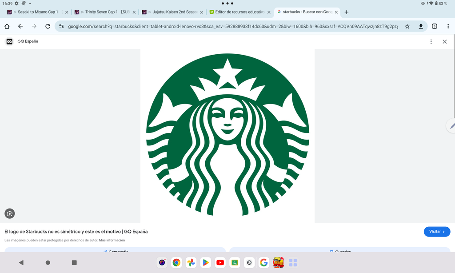
Task: Open Google app from taskbar
Action: [264, 263]
